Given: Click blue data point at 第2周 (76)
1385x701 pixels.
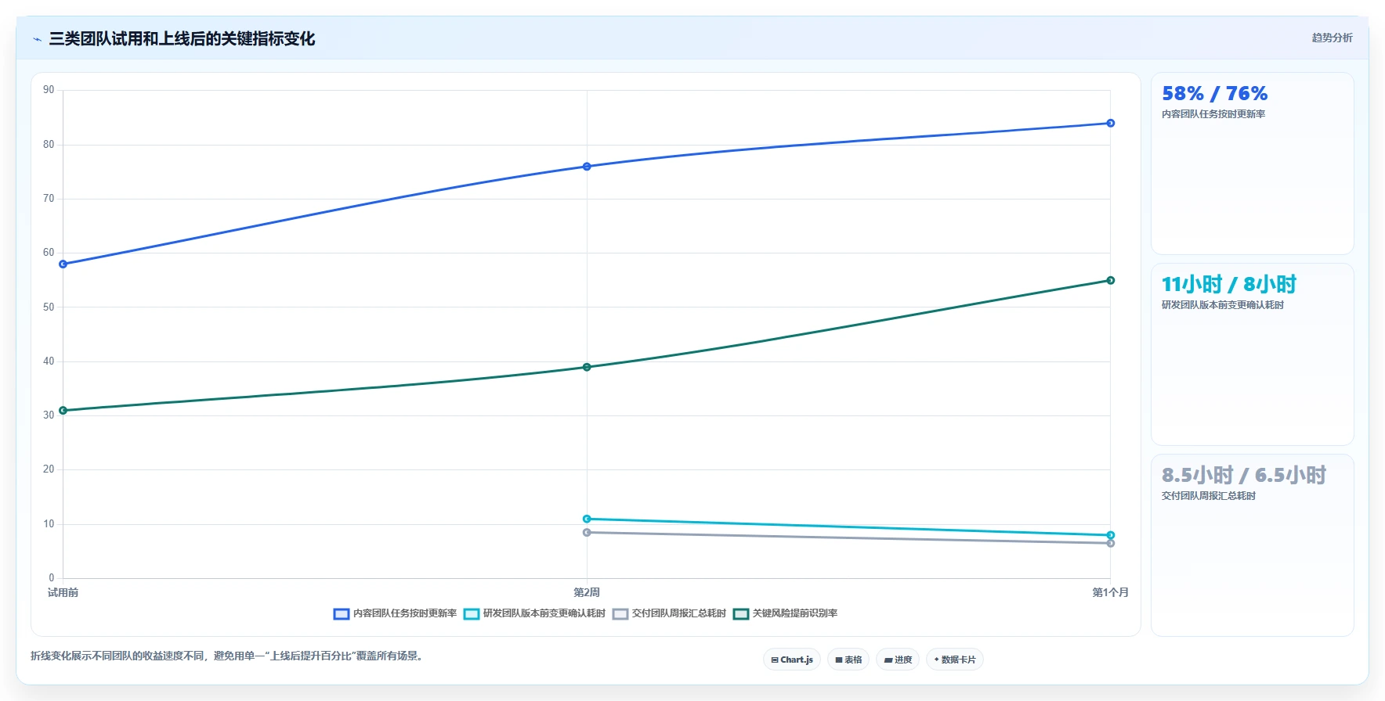Looking at the screenshot, I should (587, 167).
